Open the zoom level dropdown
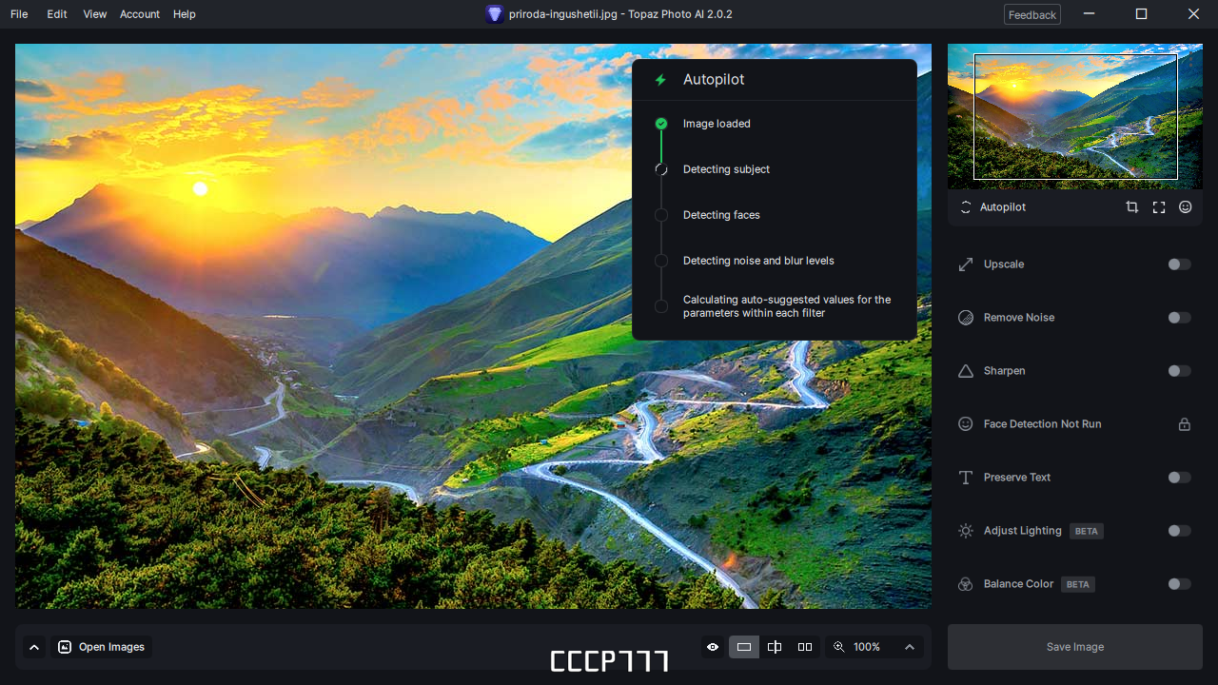Screen dimensions: 1218x685 909,646
